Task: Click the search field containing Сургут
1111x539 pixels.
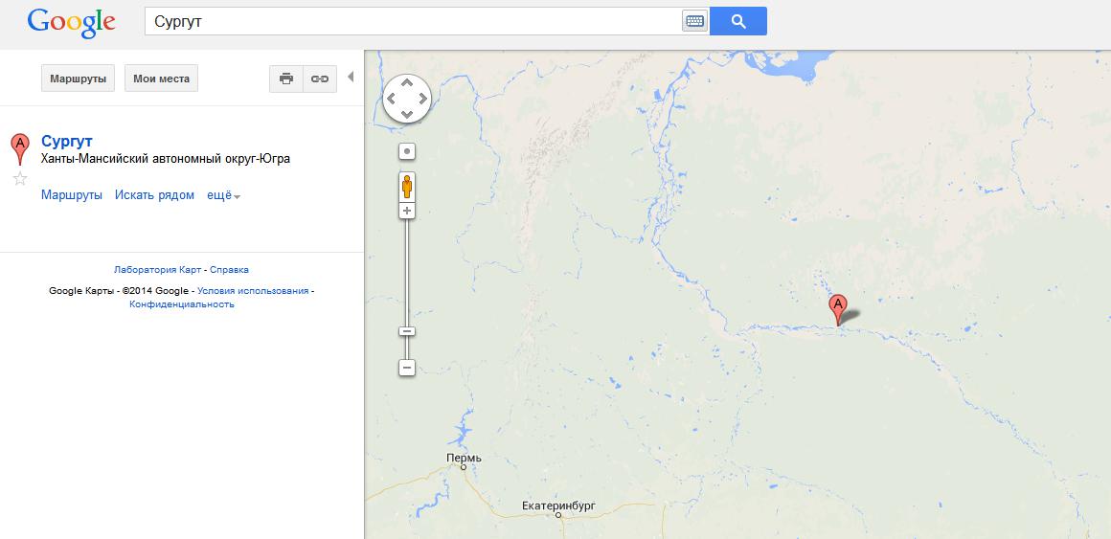Action: point(413,21)
